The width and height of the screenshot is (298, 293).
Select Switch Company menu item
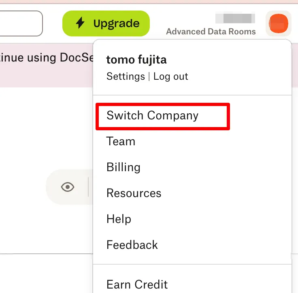coord(152,116)
